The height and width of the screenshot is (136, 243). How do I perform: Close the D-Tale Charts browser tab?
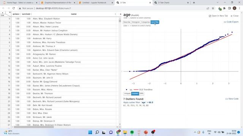pos(188,3)
